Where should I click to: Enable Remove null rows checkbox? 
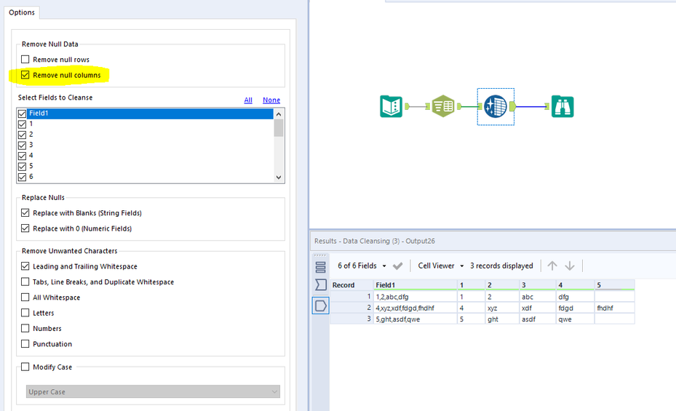coord(25,60)
